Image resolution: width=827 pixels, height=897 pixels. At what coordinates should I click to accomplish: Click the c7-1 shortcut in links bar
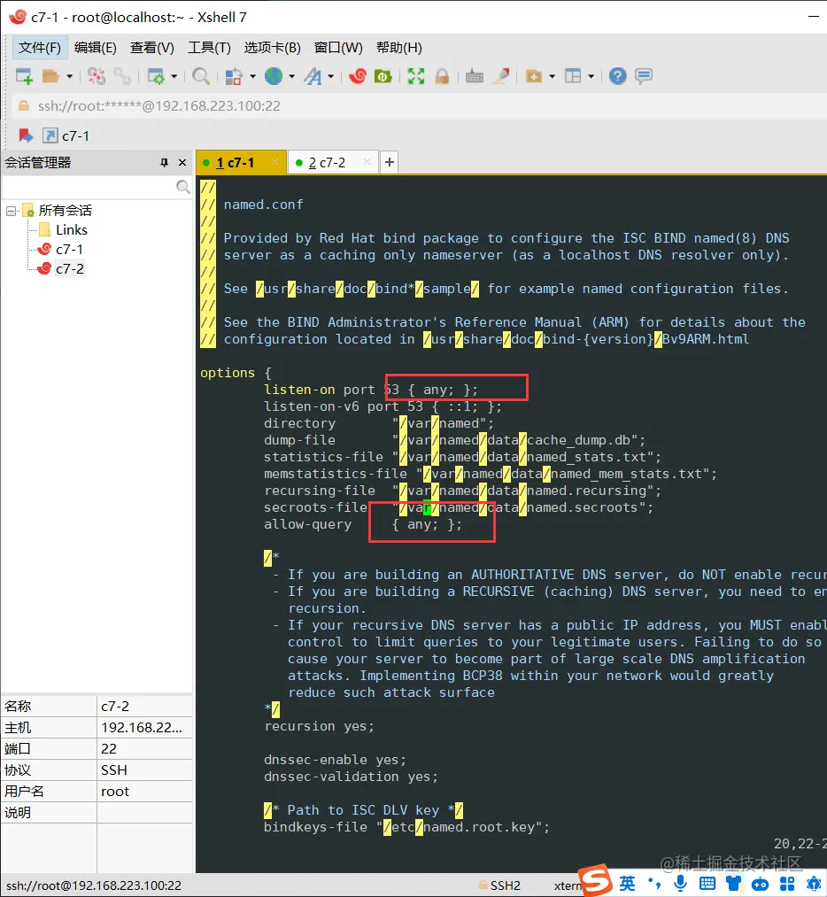tap(66, 135)
